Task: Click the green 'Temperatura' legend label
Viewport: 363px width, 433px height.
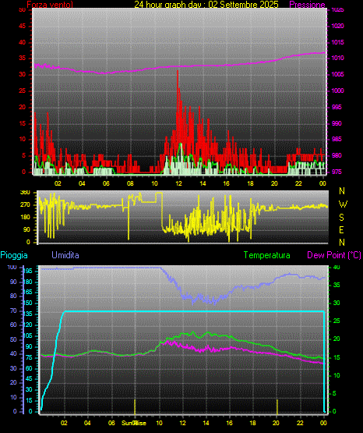Action: 267,255
